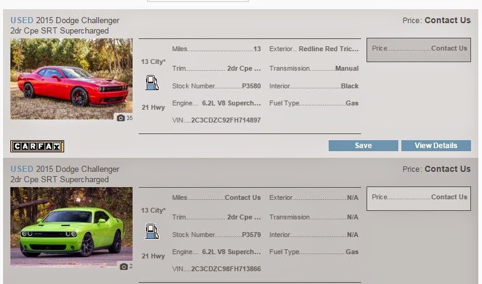
Task: Select stock number P3580
Action: pyautogui.click(x=251, y=86)
